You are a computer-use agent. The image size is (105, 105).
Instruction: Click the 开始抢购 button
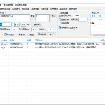(42, 34)
